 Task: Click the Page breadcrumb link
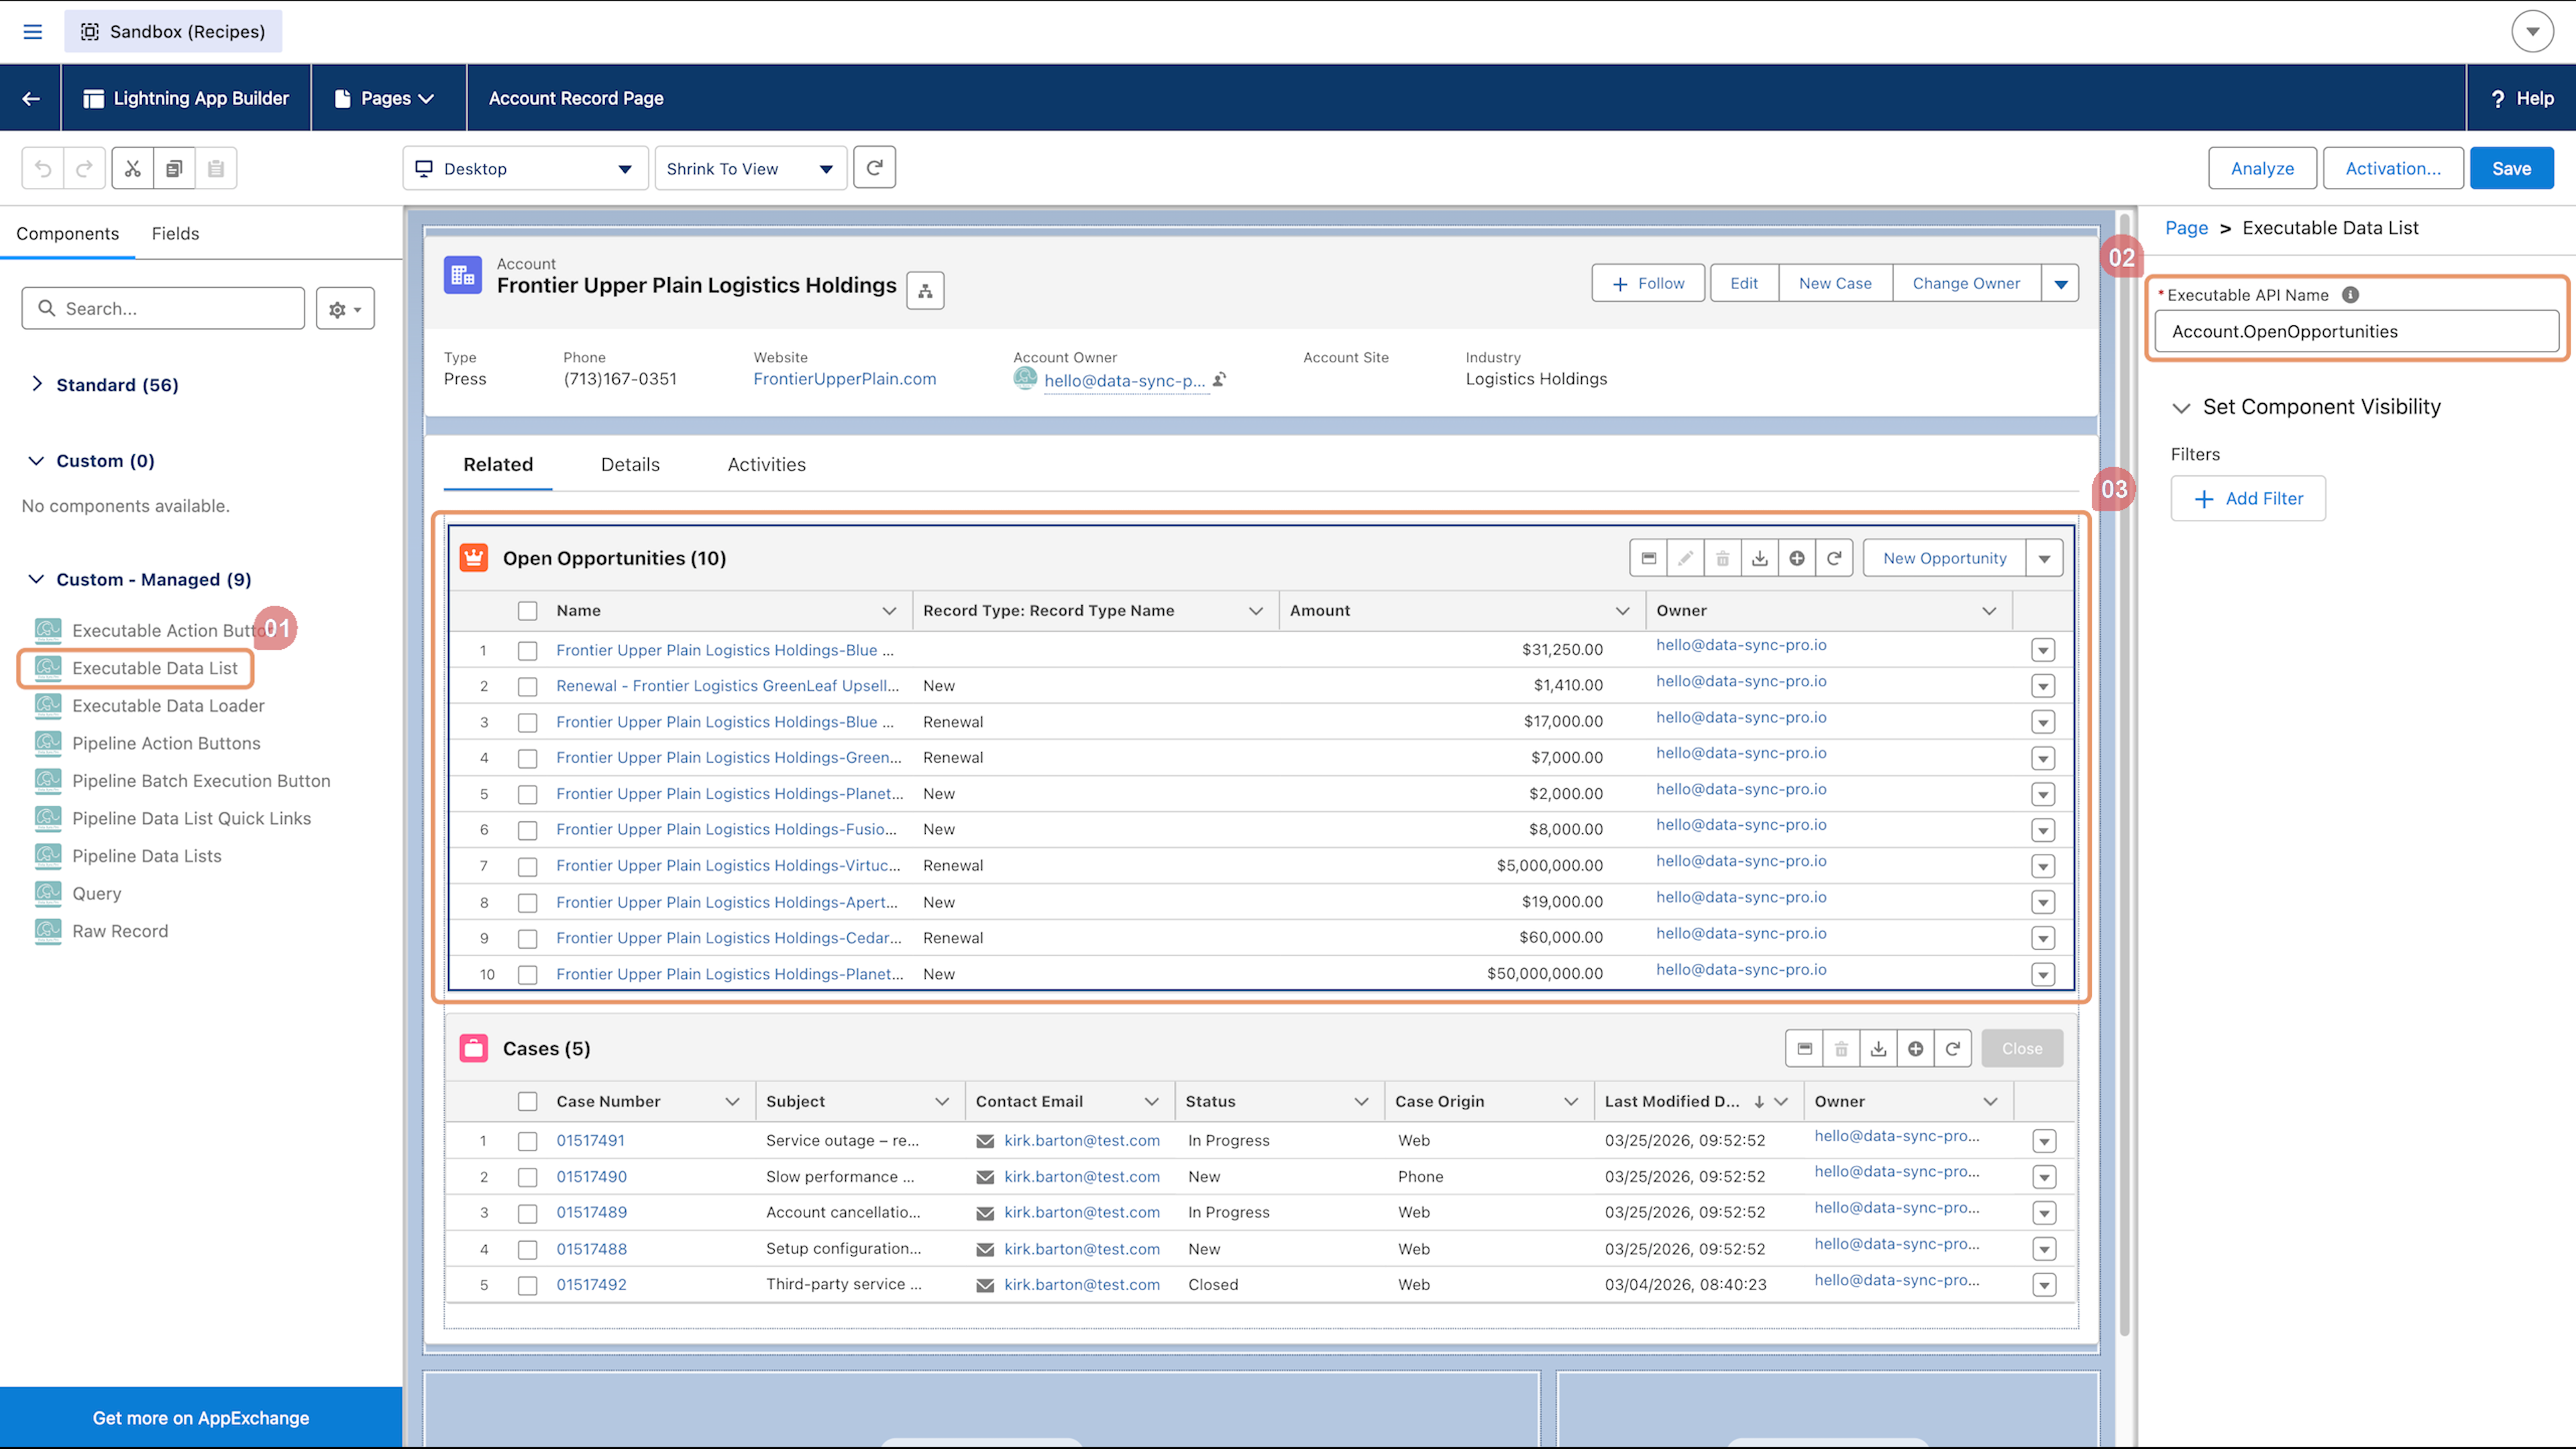[2186, 228]
